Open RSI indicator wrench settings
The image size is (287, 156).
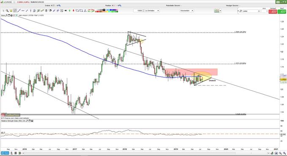click(x=27, y=121)
